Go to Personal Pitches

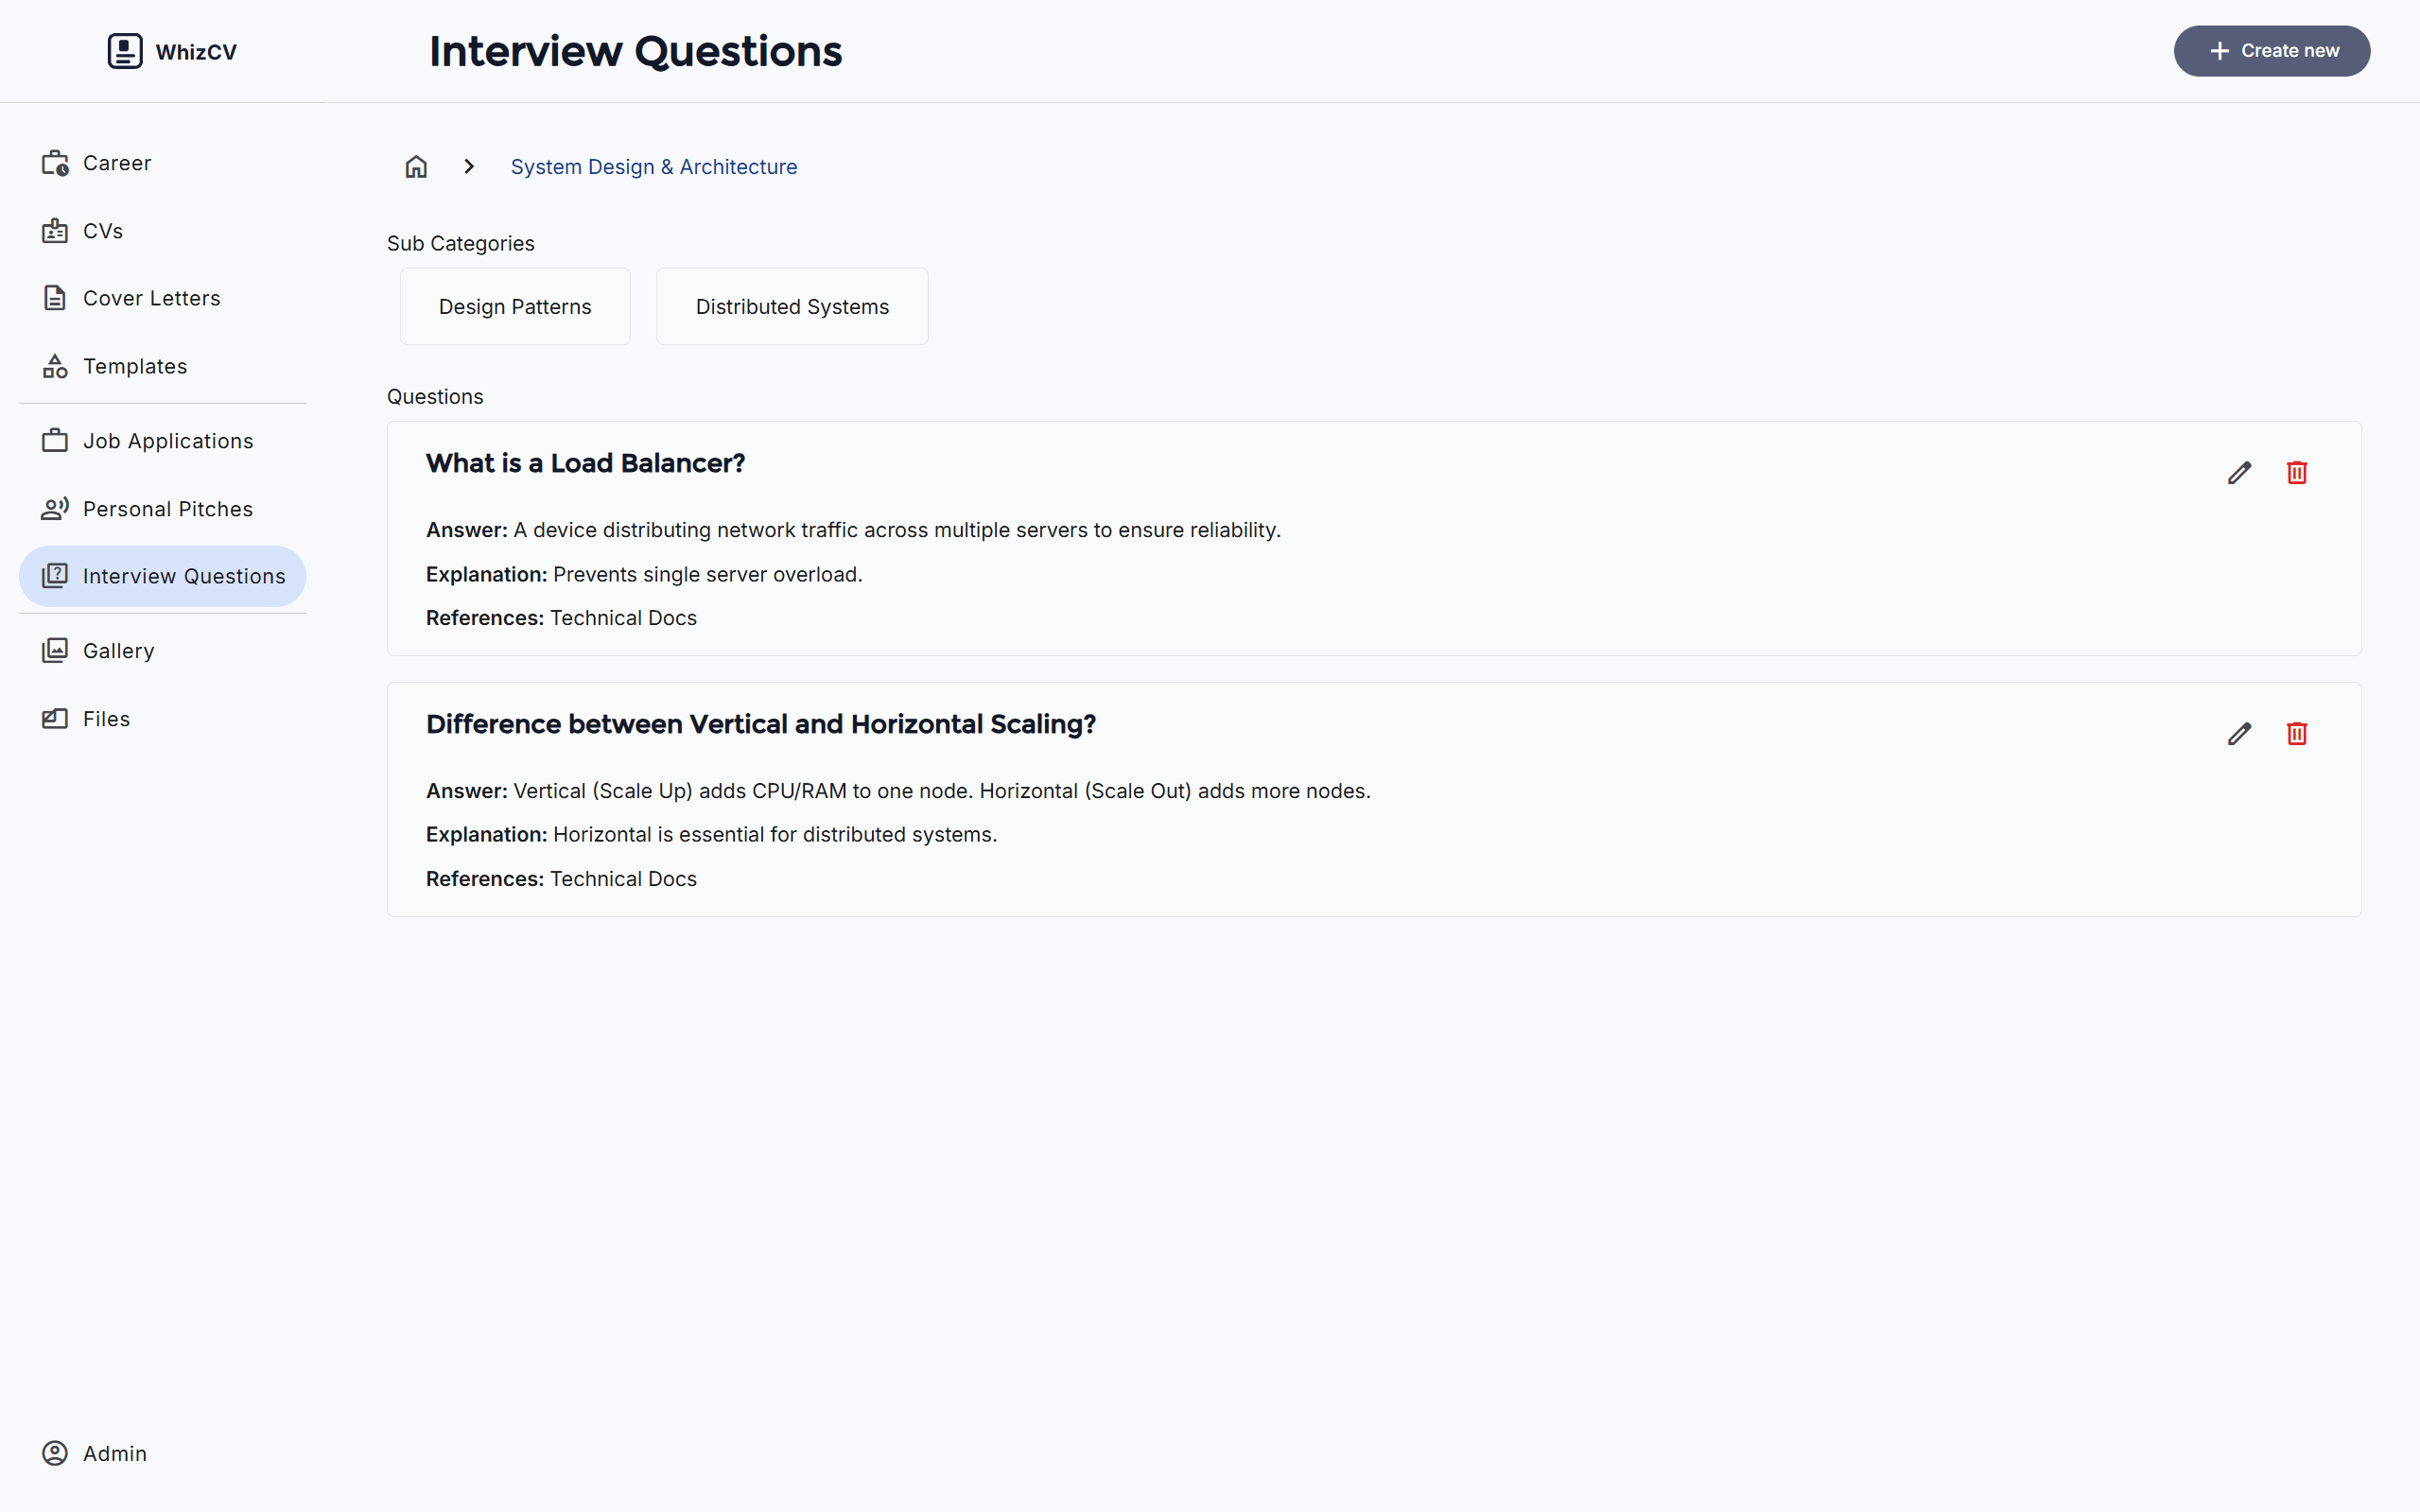coord(162,509)
